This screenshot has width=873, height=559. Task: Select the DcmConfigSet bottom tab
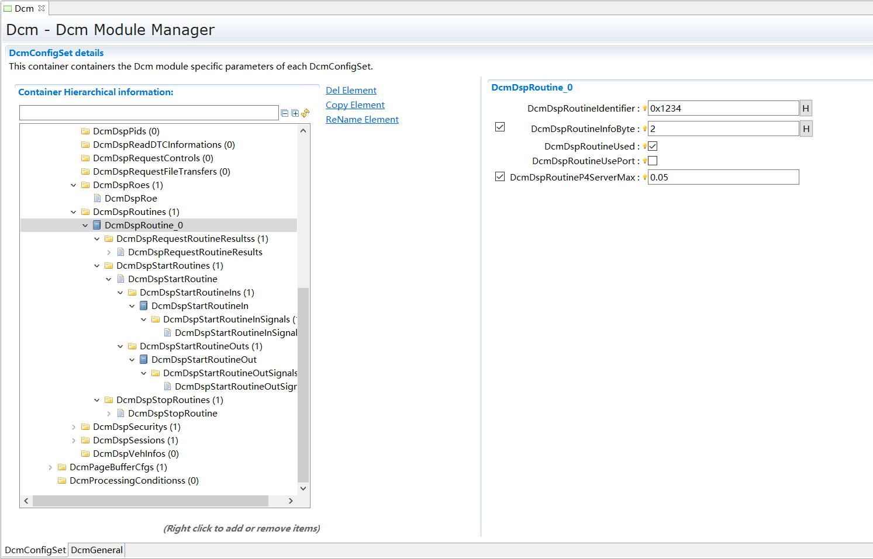35,550
